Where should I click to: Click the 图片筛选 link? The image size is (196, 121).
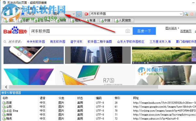(x=171, y=28)
